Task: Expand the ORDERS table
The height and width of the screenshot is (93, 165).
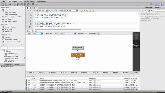Action: click(x=4, y=61)
